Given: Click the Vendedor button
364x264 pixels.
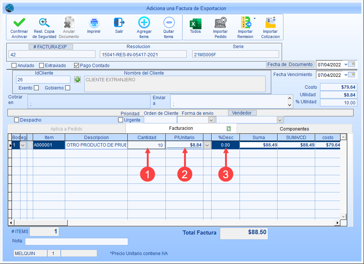Looking at the screenshot, I should click(242, 113).
